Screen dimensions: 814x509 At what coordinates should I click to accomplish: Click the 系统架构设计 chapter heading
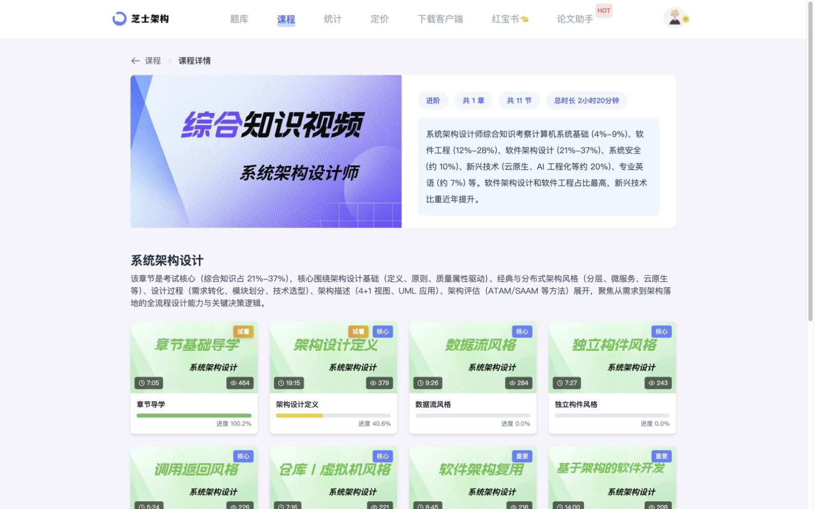[x=167, y=260]
